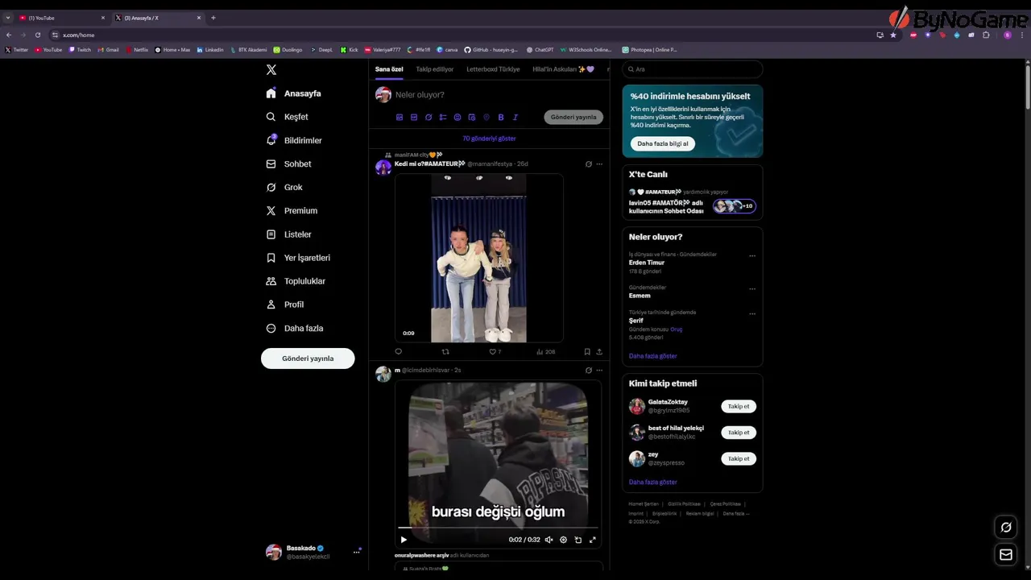Image resolution: width=1031 pixels, height=580 pixels.
Task: Click the composer Gönderi yayınla button
Action: (x=573, y=117)
